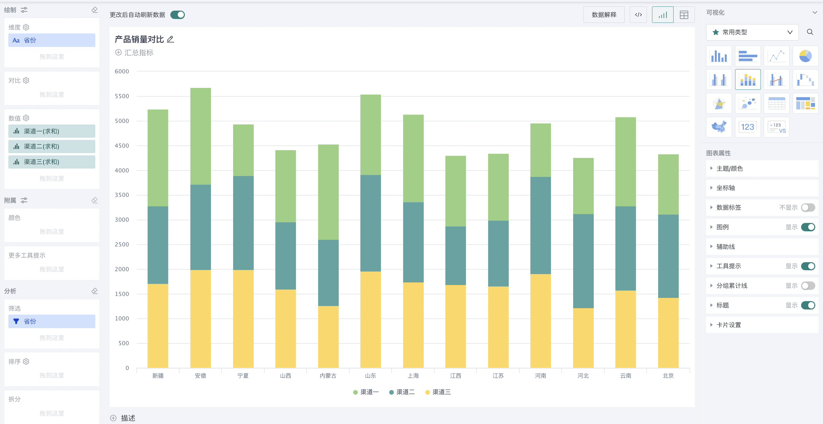Select the horizontal bar chart type icon
The image size is (823, 424).
(x=748, y=56)
